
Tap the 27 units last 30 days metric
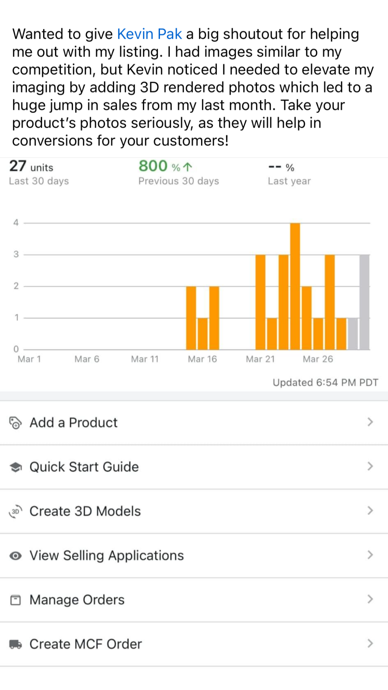[x=31, y=167]
